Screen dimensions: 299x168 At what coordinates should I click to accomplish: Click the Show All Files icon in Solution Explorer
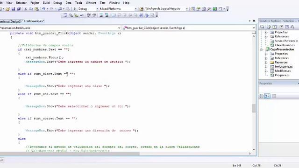coord(269,27)
